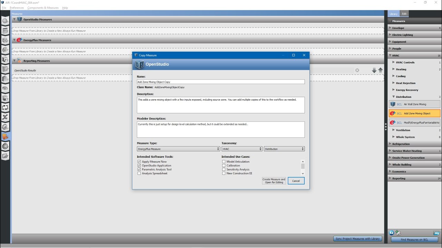The width and height of the screenshot is (442, 248).
Task: Open the Preferences menu
Action: (17, 8)
